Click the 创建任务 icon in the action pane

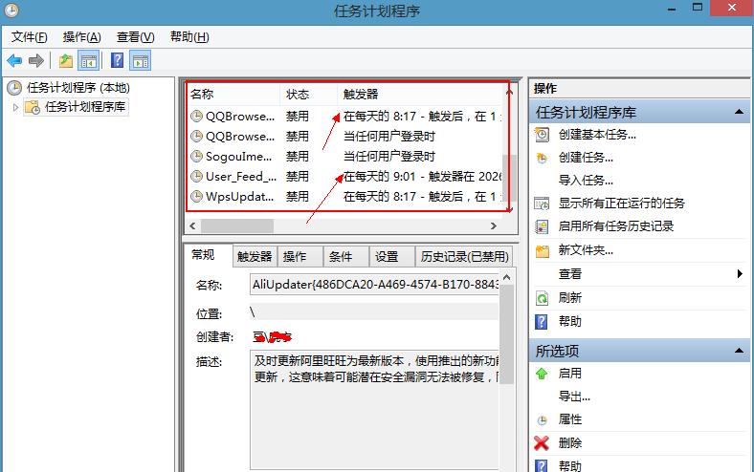coord(542,158)
